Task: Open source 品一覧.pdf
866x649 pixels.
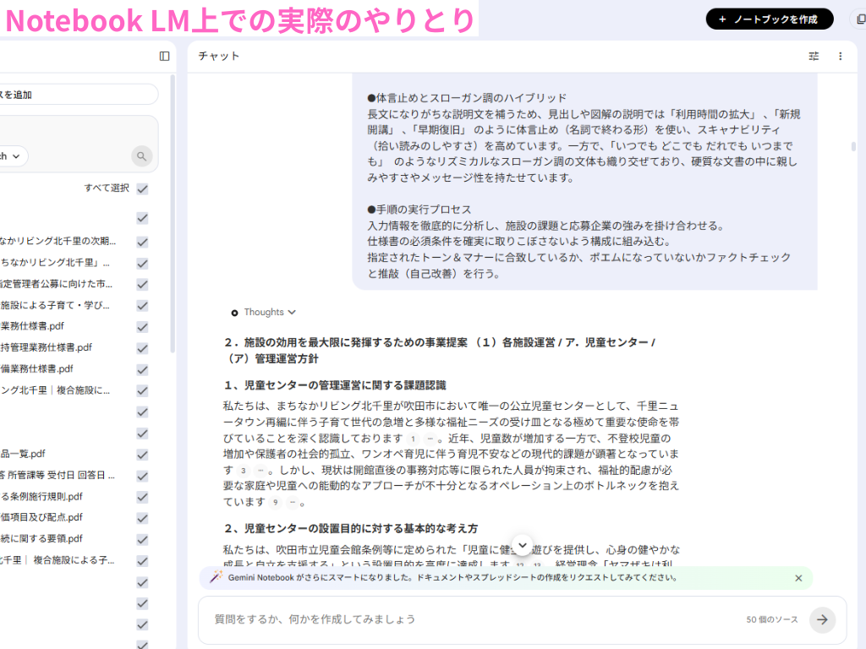Action: click(23, 454)
